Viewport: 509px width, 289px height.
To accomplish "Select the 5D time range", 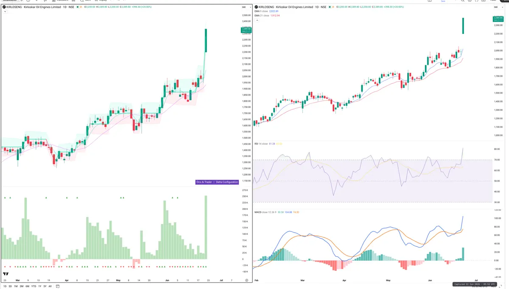I will click(10, 286).
